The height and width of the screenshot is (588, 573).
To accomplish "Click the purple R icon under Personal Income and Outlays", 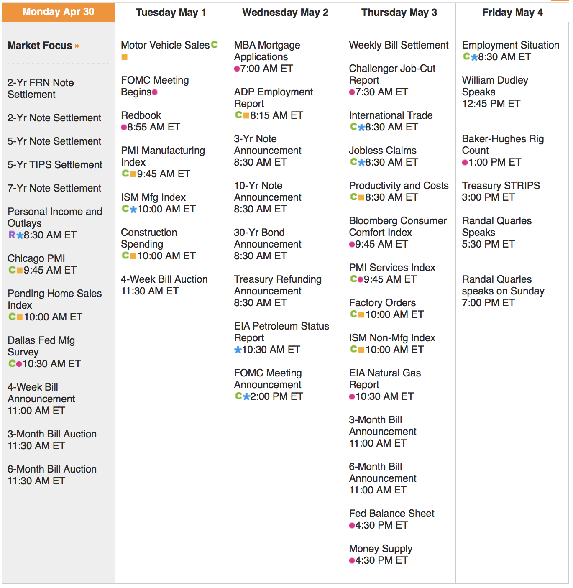I will point(12,235).
